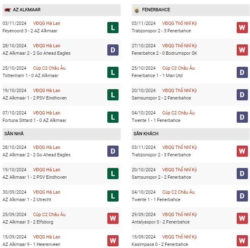The height and width of the screenshot is (248, 250).
Task: Click the W badge for AZ Alkmaar 3-2 Elfsborg
Action: [x=113, y=218]
